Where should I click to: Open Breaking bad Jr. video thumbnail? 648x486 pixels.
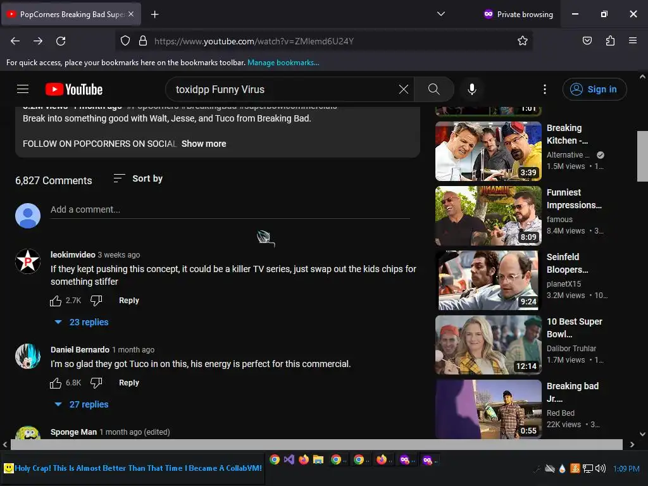click(488, 409)
